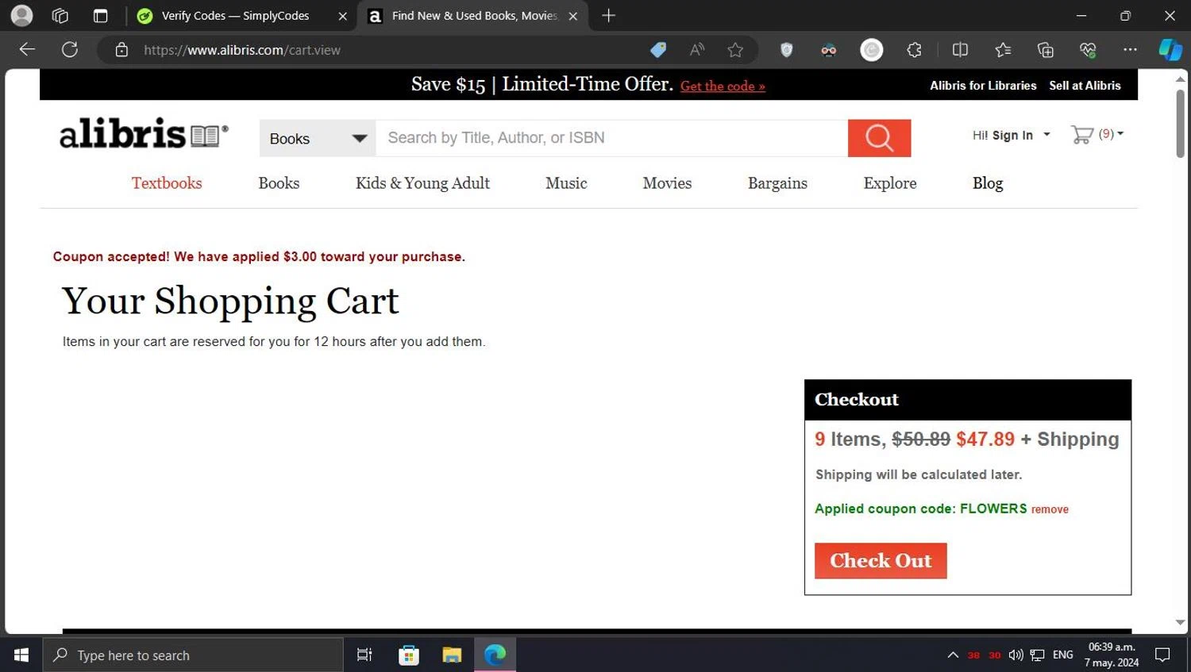Open the Movies navigation item
Viewport: 1191px width, 672px height.
667,183
